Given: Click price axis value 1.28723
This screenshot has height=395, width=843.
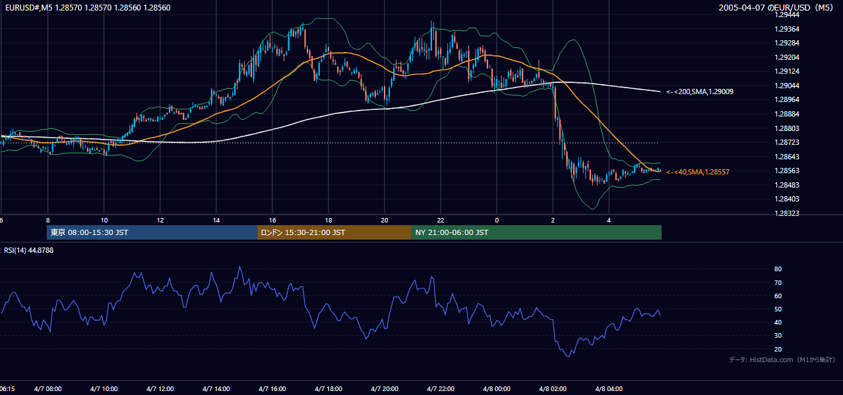Looking at the screenshot, I should 786,142.
